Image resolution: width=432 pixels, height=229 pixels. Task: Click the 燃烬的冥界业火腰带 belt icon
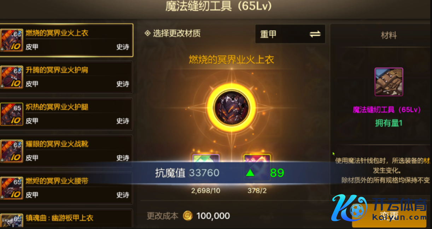[12, 188]
